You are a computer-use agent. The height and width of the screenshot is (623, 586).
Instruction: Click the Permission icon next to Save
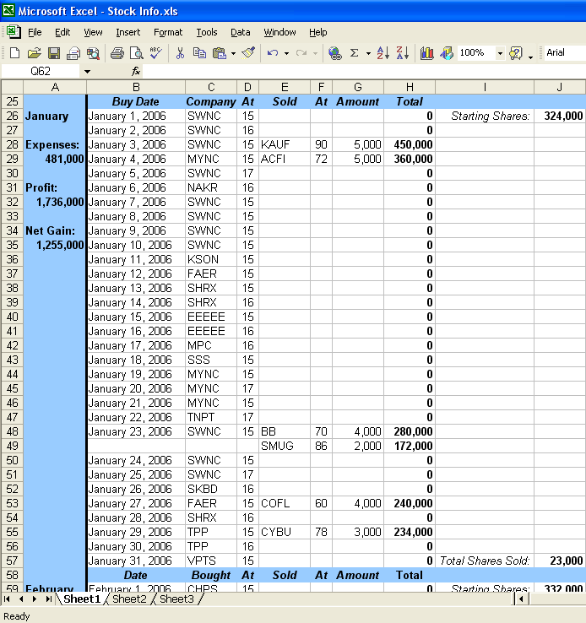pyautogui.click(x=73, y=53)
